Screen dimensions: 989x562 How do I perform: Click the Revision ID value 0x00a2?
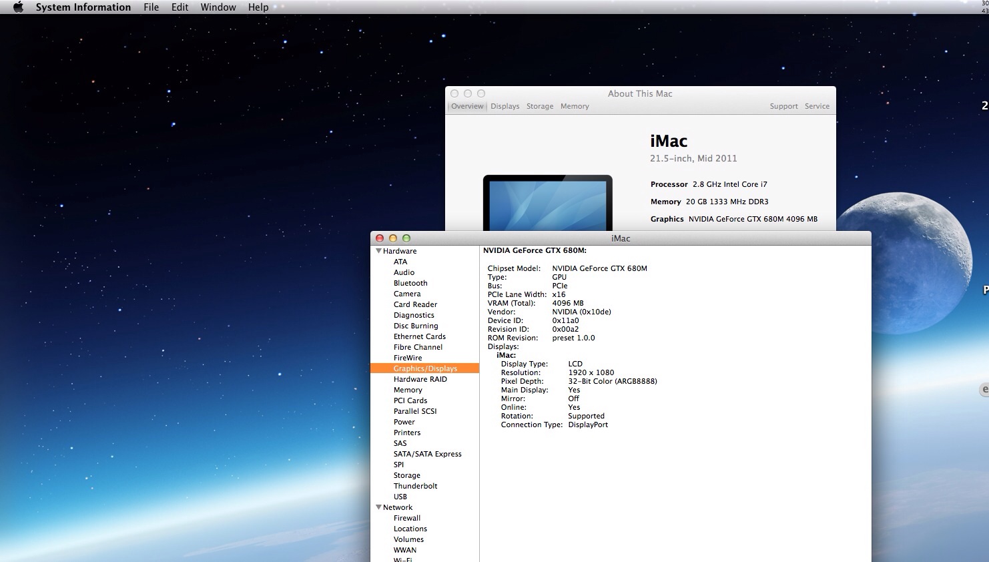(566, 329)
